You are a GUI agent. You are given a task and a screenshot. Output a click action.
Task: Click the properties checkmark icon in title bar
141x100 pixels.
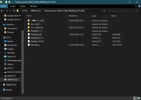[6, 2]
